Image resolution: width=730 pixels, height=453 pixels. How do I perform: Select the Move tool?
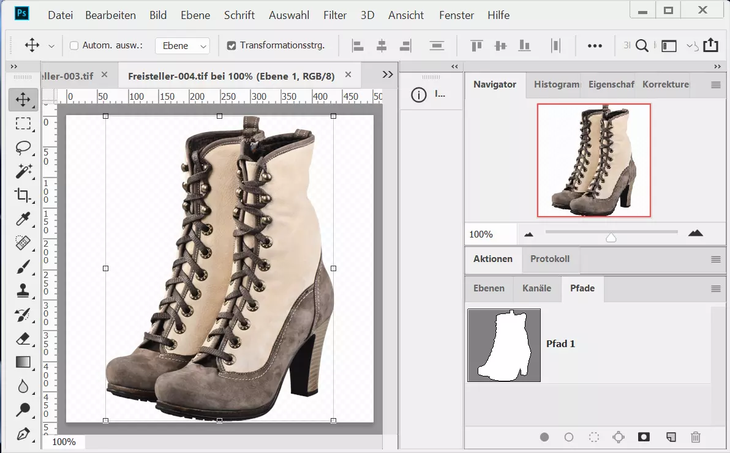23,100
